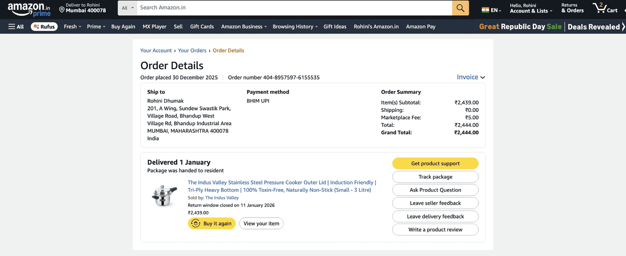Open Rufus AI assistant

tap(44, 27)
